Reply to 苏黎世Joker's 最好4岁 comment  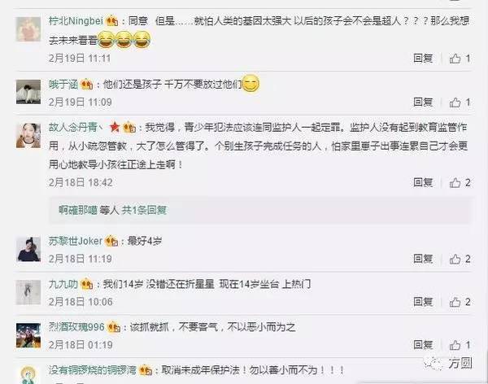coord(423,259)
